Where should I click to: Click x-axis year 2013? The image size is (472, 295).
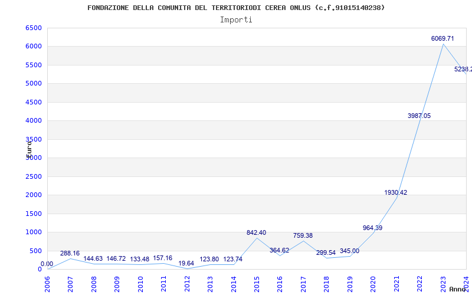210,284
